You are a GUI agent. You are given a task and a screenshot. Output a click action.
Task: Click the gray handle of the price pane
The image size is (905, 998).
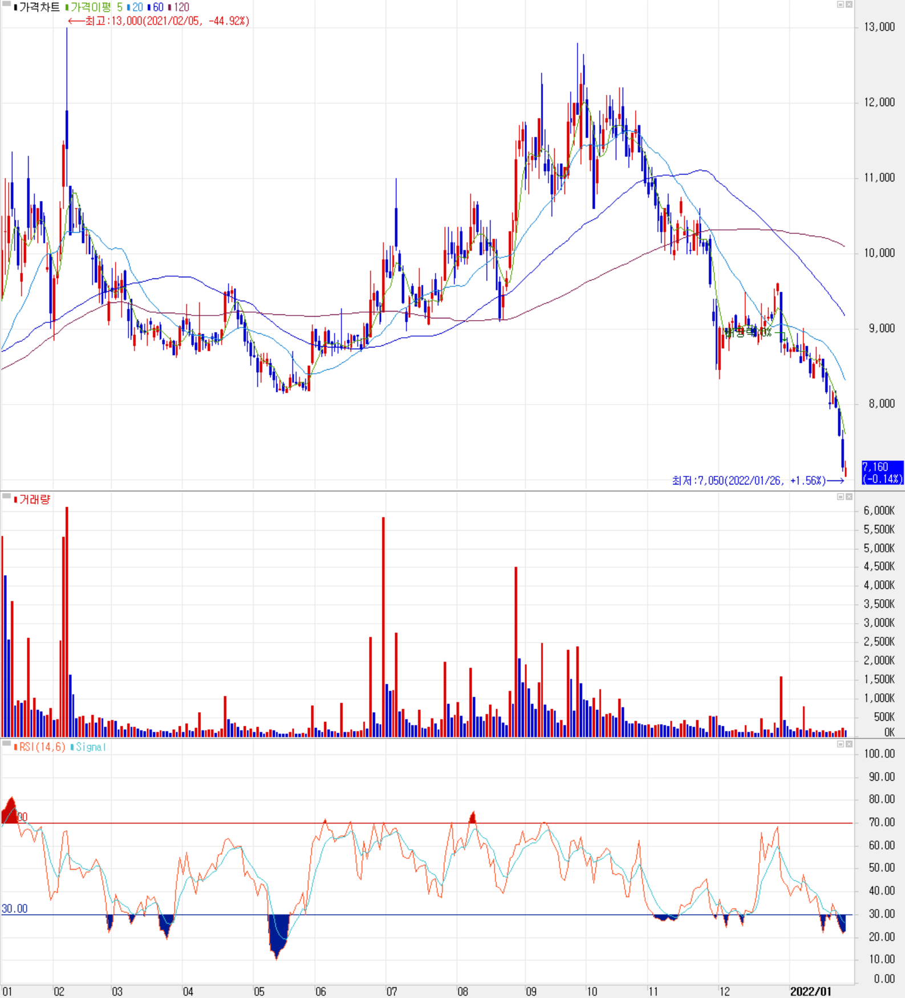coord(6,4)
